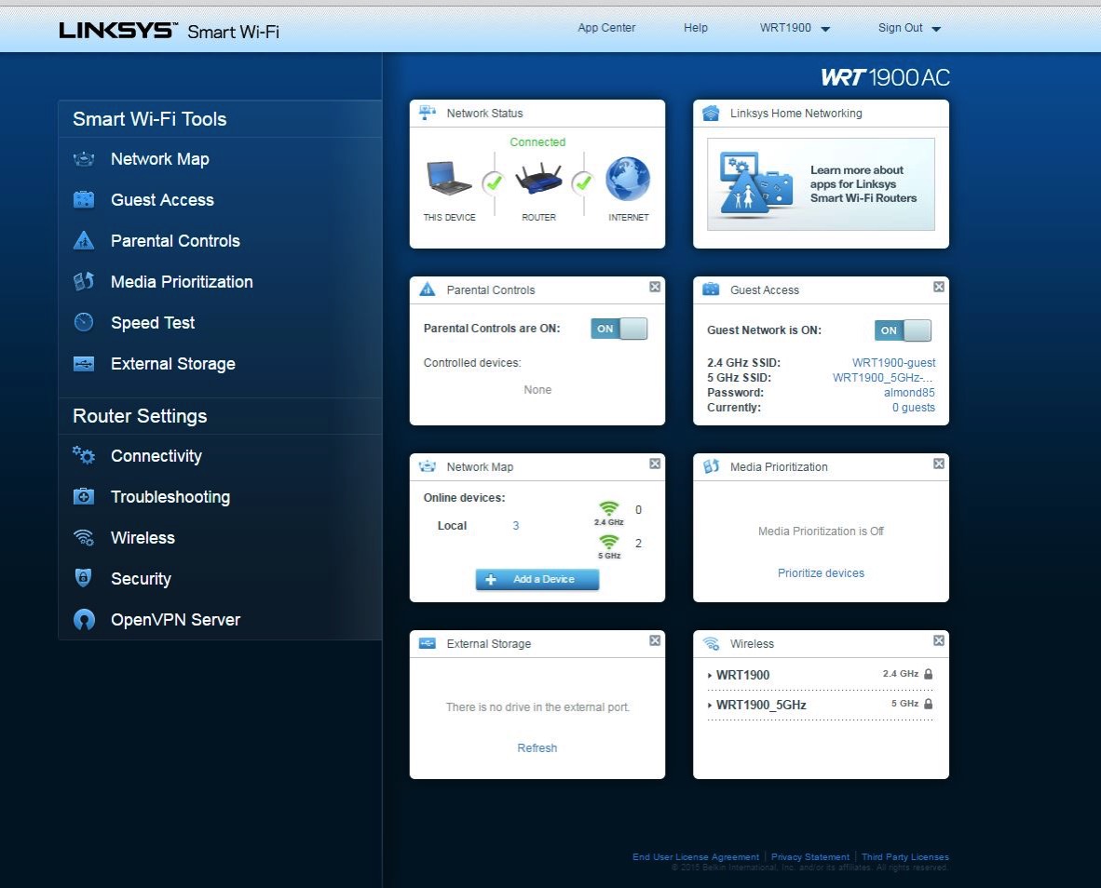Open Connectivity router settings
The width and height of the screenshot is (1101, 888).
click(156, 456)
